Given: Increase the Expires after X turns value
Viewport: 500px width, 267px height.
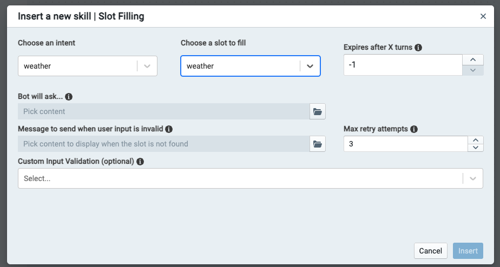Looking at the screenshot, I should (473, 60).
